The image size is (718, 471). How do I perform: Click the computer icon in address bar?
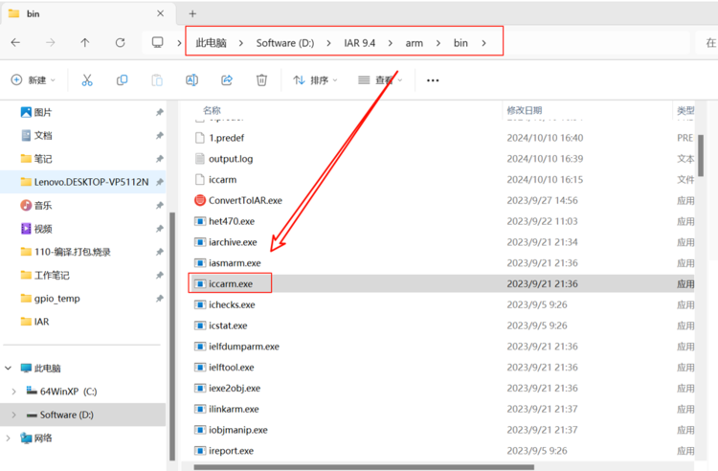pos(158,42)
